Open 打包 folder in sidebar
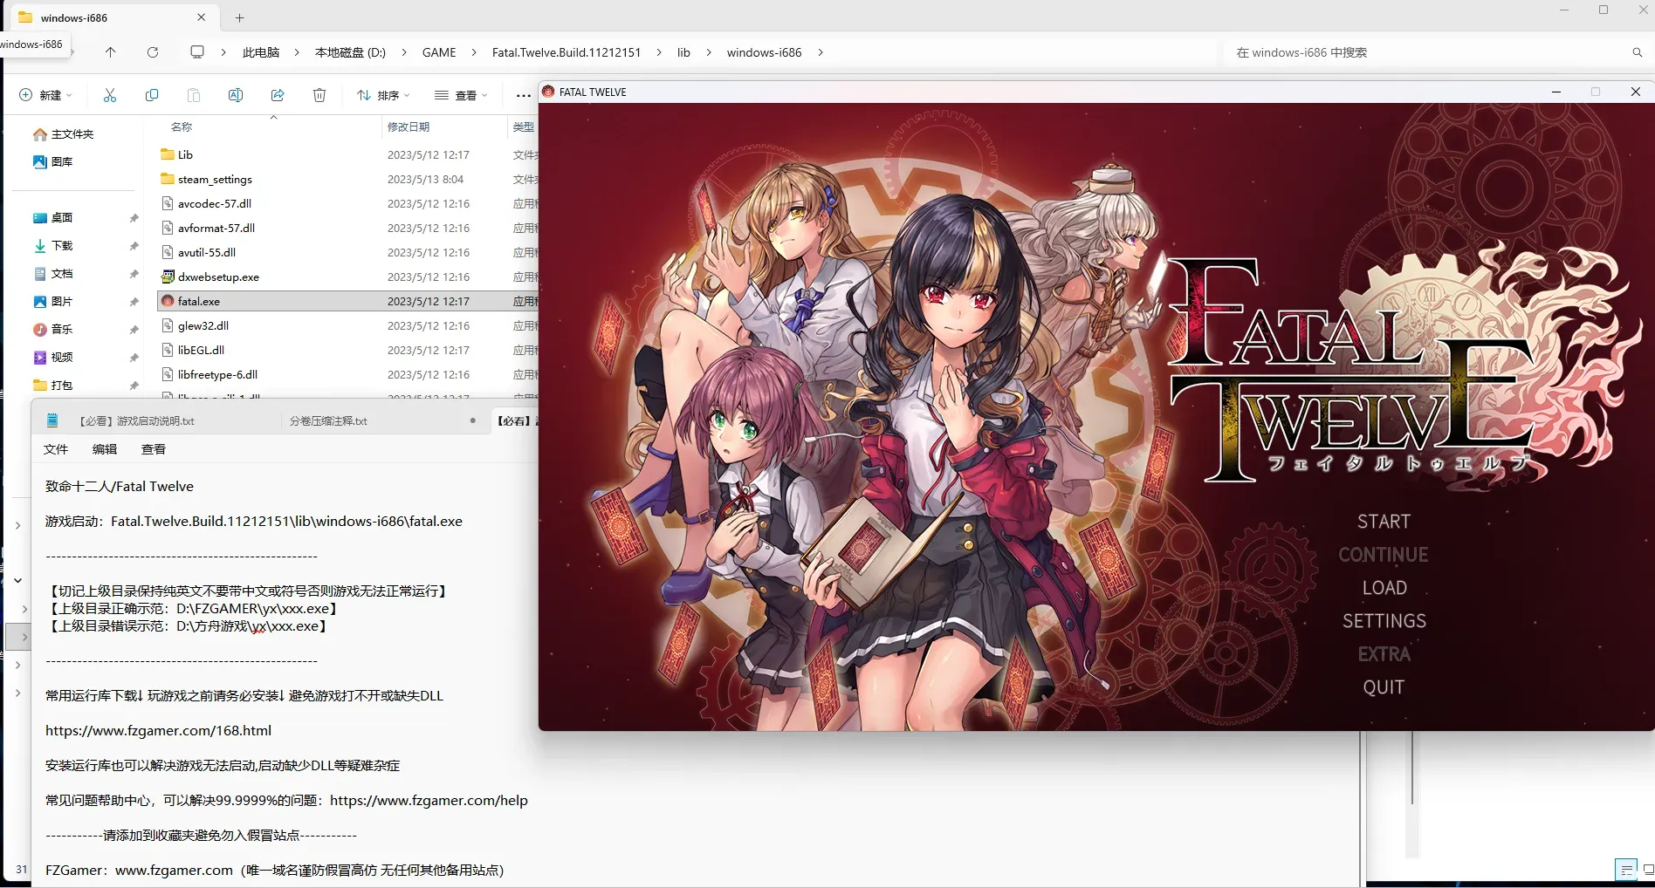Image resolution: width=1655 pixels, height=888 pixels. pyautogui.click(x=52, y=386)
